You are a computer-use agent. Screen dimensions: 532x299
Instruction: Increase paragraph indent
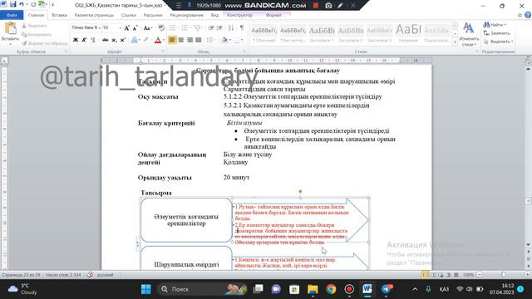tap(219, 27)
